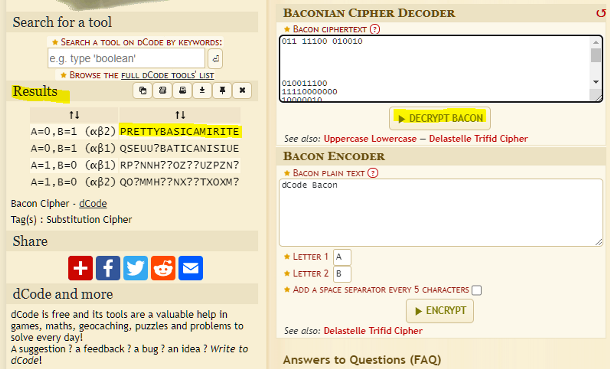Share on Twitter
The height and width of the screenshot is (369, 610).
pyautogui.click(x=136, y=268)
